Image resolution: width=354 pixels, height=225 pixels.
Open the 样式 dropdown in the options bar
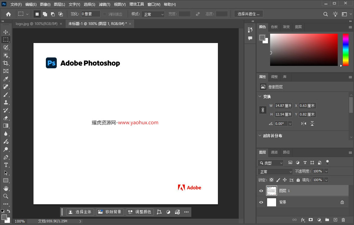(153, 14)
